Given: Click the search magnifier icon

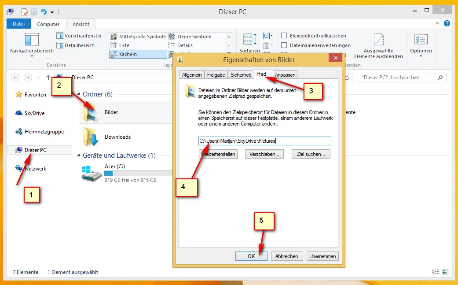Looking at the screenshot, I should pyautogui.click(x=440, y=78).
